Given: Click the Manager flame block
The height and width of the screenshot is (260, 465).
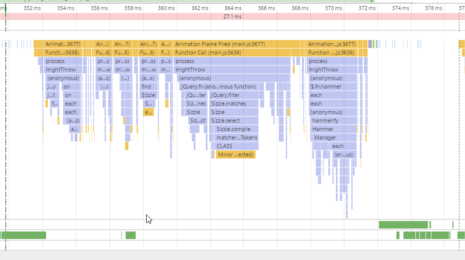Looking at the screenshot, I should point(334,137).
